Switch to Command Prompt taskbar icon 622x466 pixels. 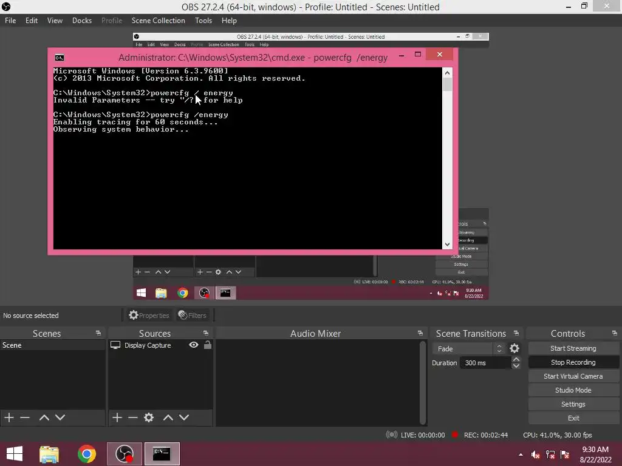point(162,454)
